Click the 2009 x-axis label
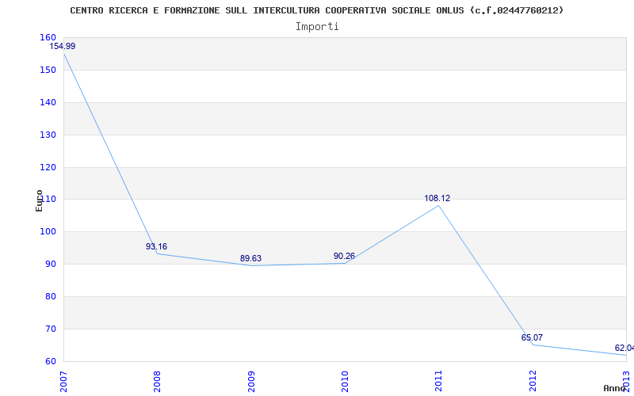The image size is (634, 396). coord(251,382)
